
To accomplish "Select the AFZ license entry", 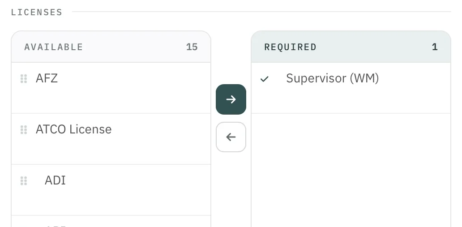I will point(111,88).
